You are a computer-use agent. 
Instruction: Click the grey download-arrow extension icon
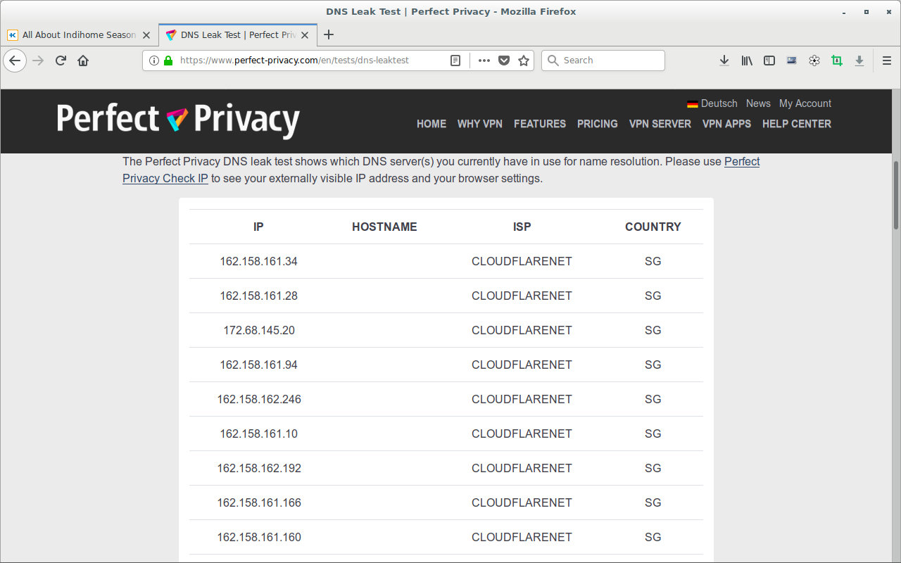pos(859,61)
